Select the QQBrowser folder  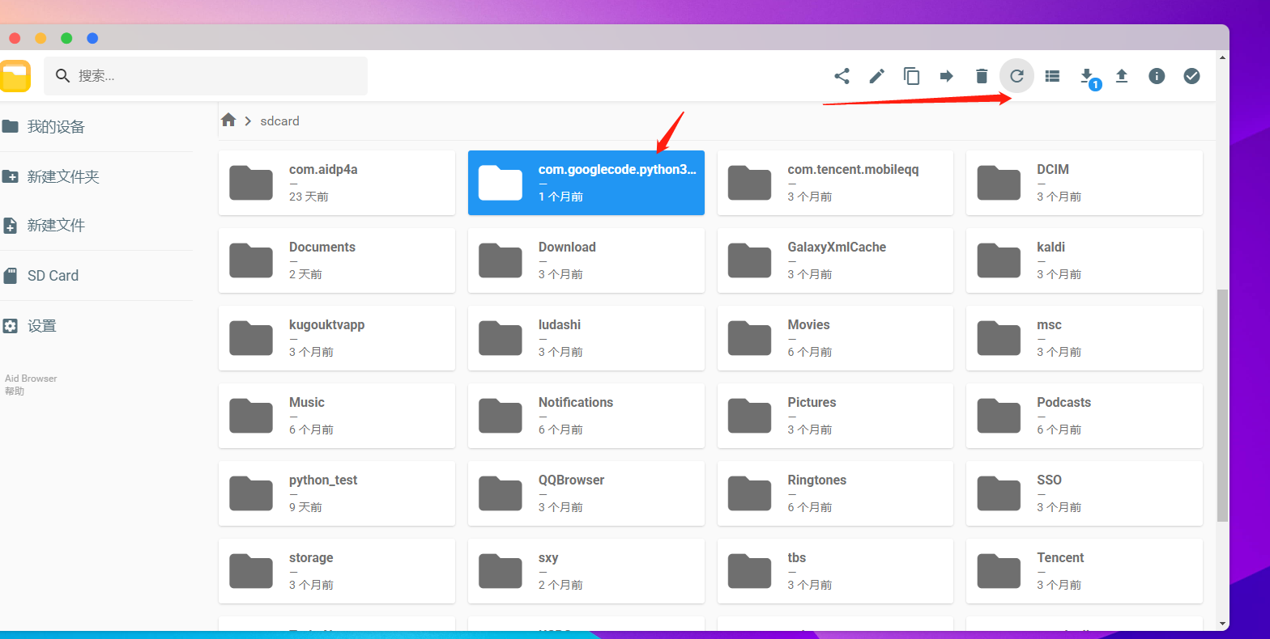pos(586,493)
